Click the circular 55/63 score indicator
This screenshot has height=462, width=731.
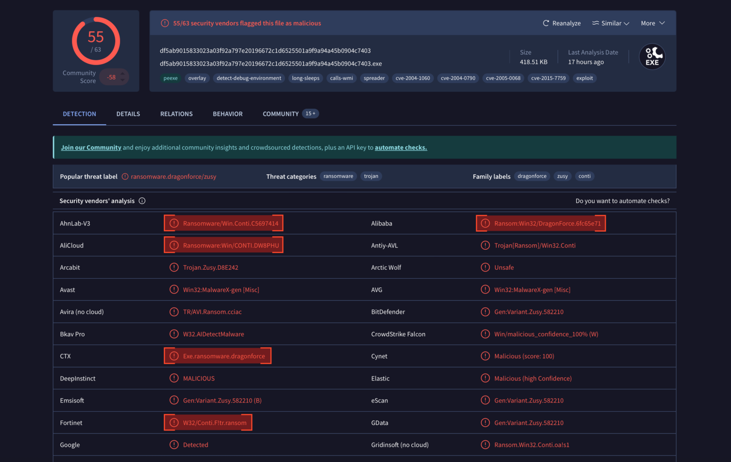pos(96,41)
